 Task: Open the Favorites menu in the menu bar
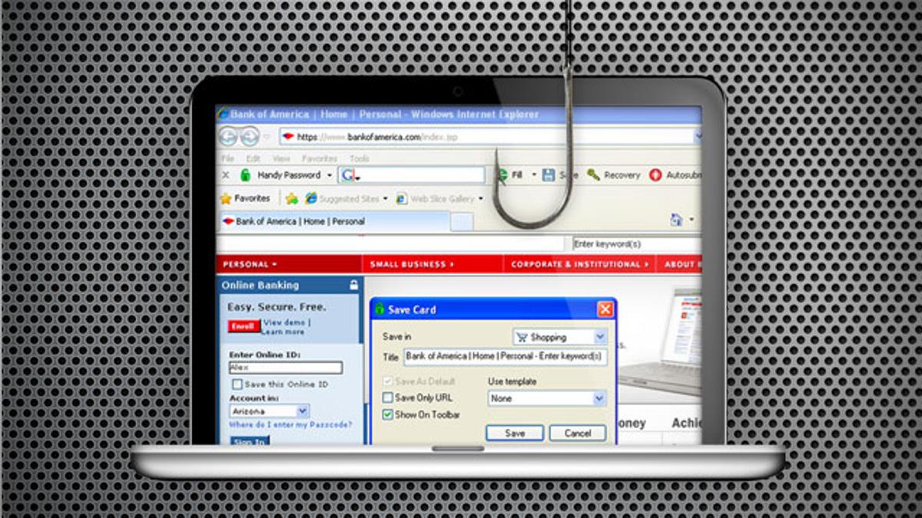[x=320, y=158]
